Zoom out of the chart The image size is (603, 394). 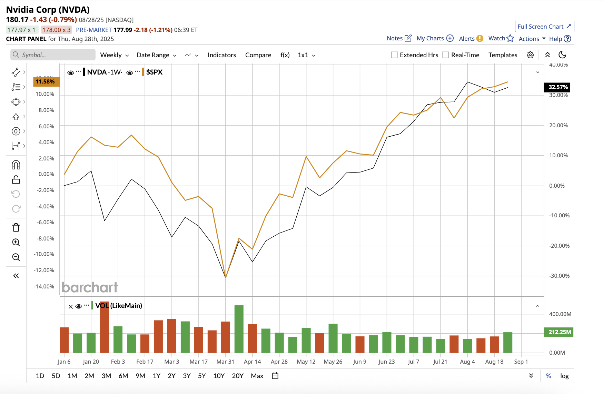[x=16, y=257]
